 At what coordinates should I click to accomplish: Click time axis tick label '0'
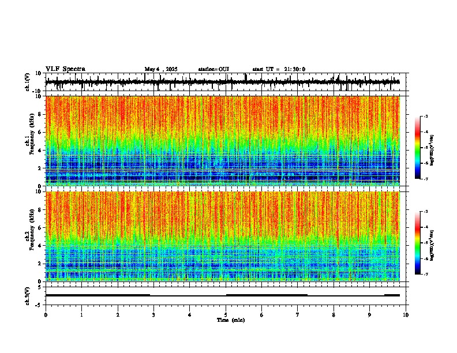[46, 315]
